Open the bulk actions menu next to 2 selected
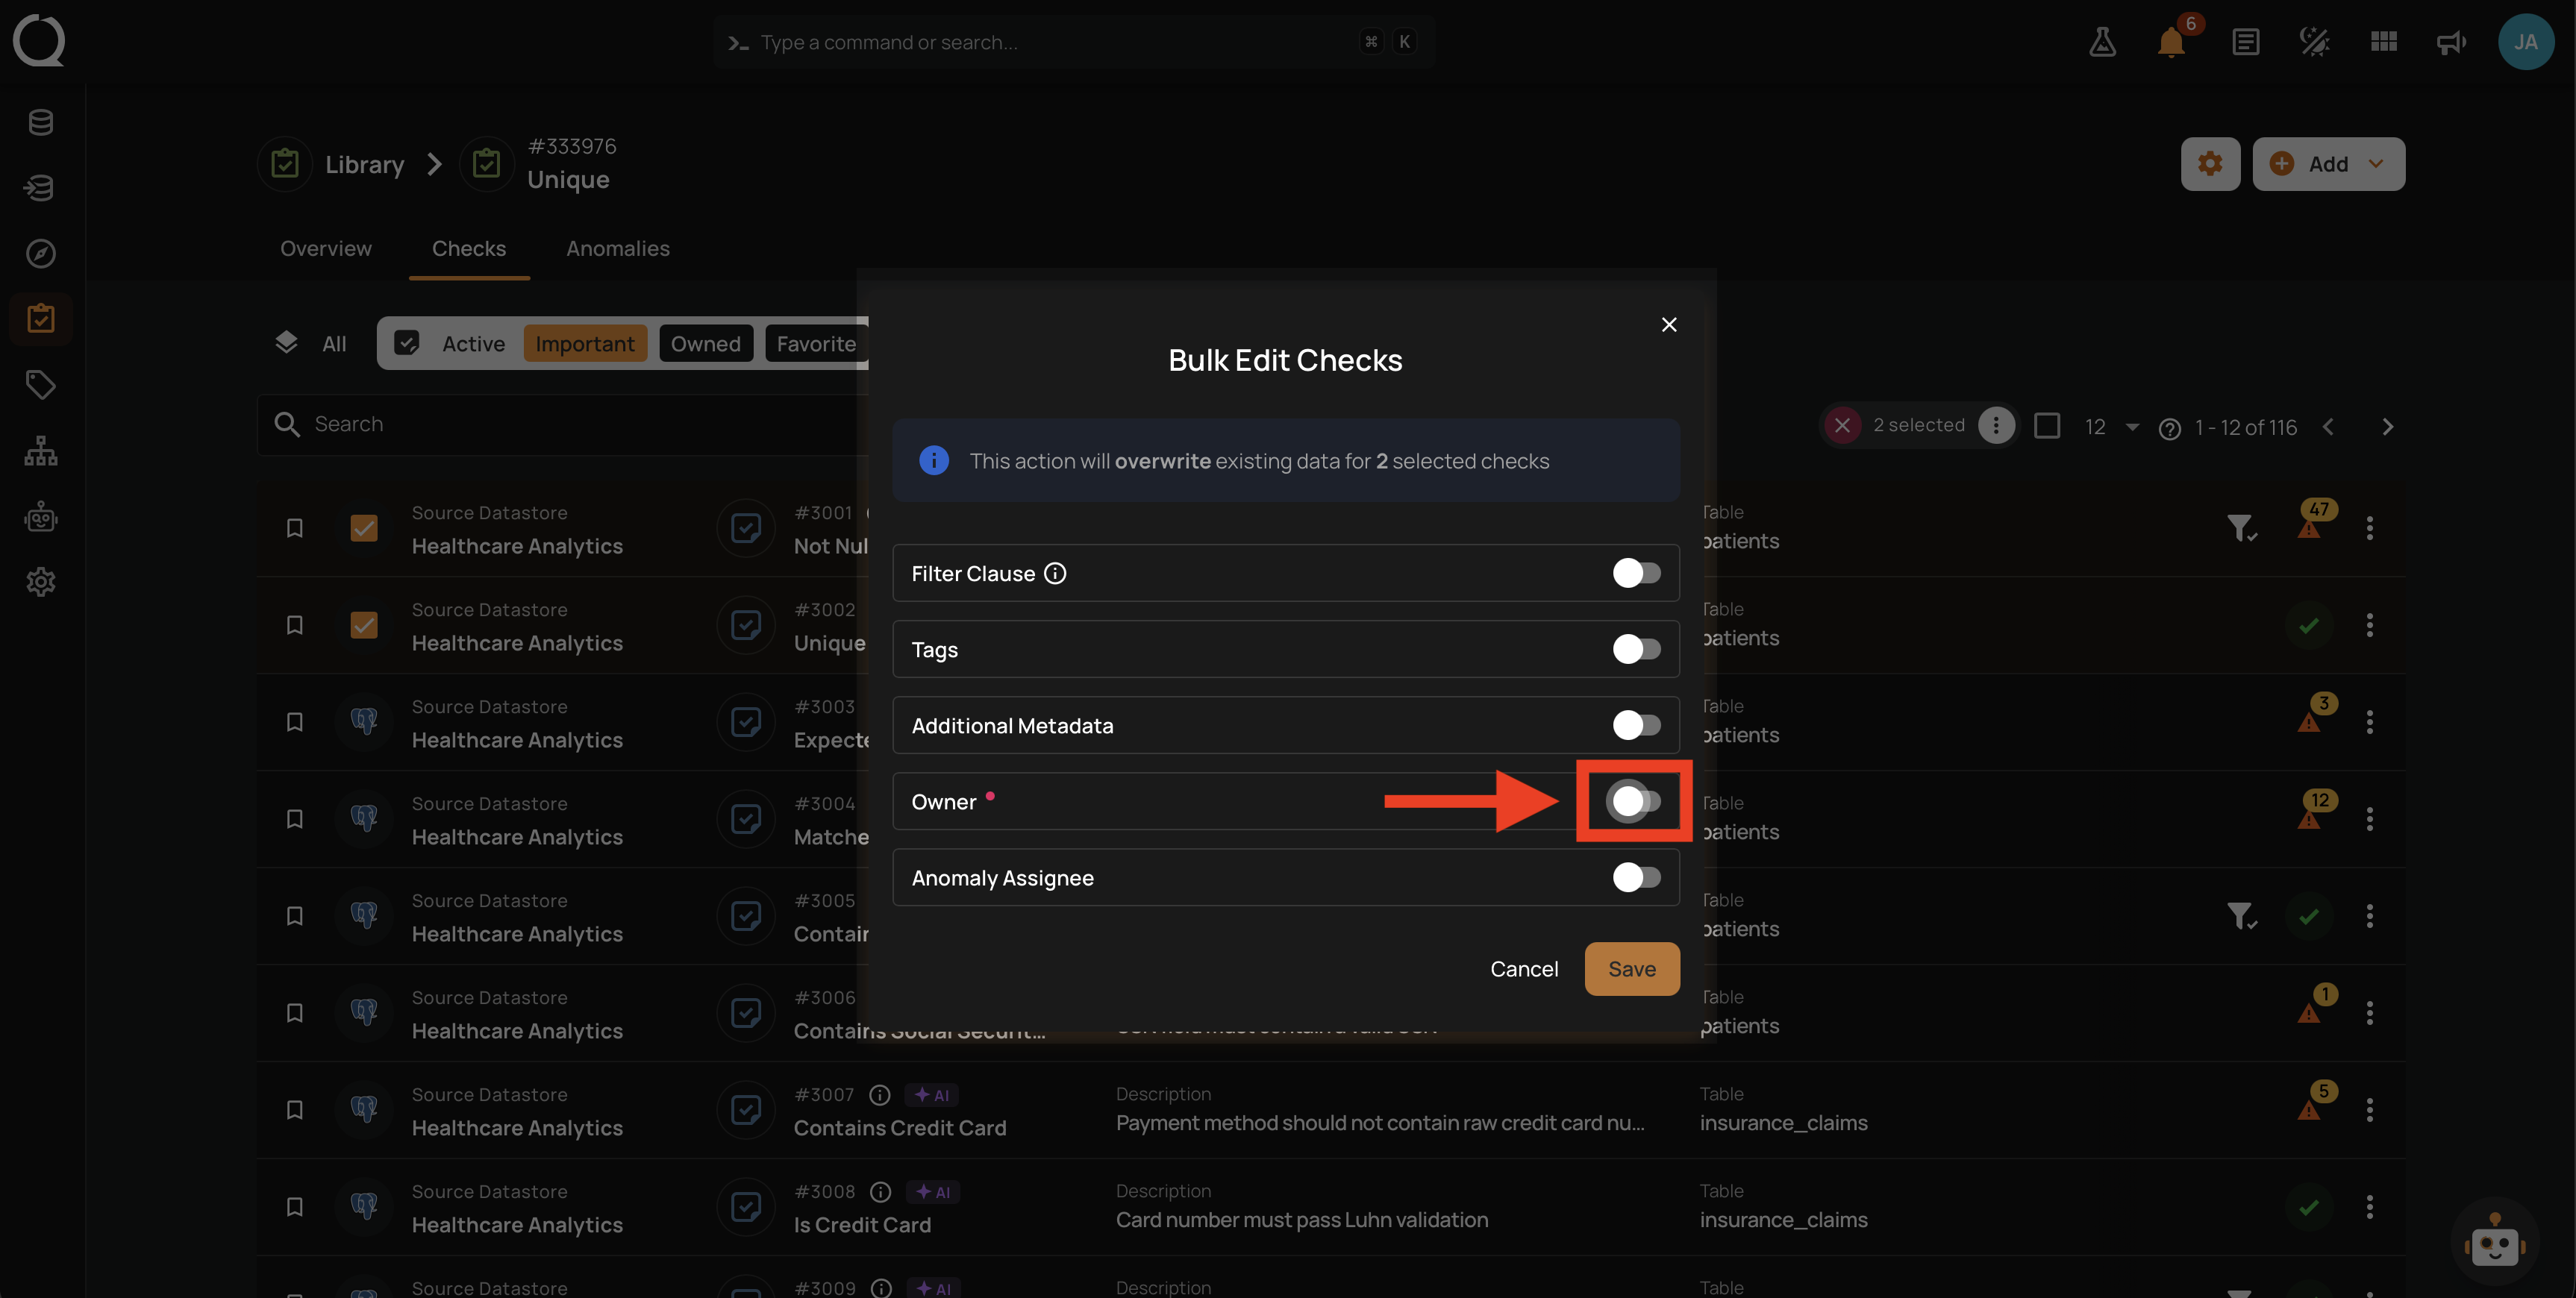This screenshot has height=1298, width=2576. 1995,426
